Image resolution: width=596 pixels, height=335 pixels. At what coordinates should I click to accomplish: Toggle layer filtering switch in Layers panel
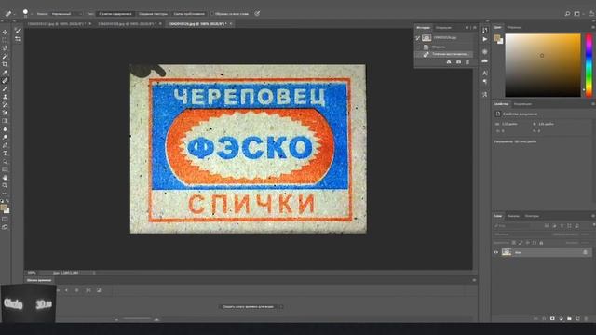click(x=594, y=225)
